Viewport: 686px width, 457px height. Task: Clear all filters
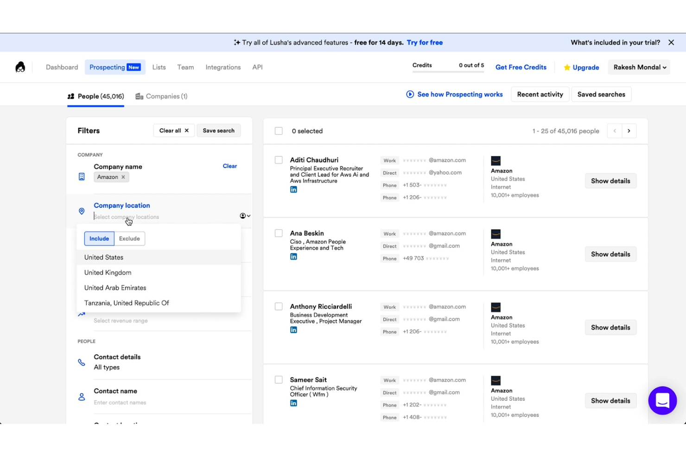click(x=174, y=131)
